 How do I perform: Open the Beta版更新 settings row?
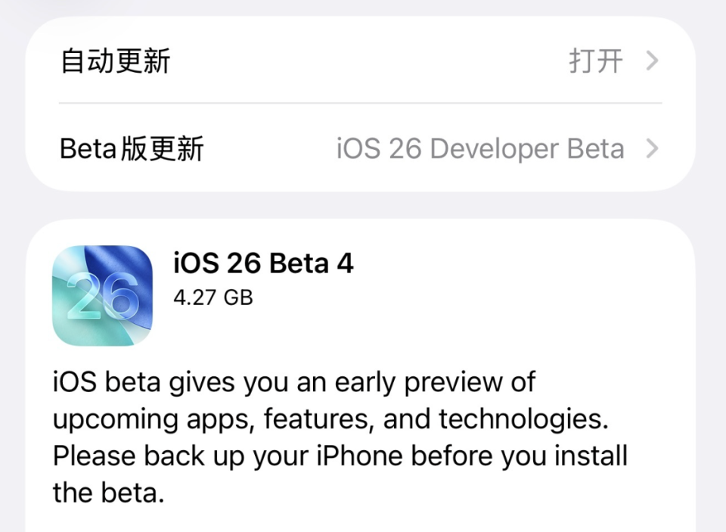[360, 148]
